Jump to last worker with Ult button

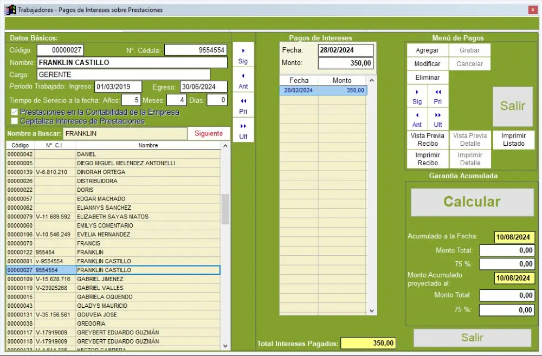tap(243, 131)
